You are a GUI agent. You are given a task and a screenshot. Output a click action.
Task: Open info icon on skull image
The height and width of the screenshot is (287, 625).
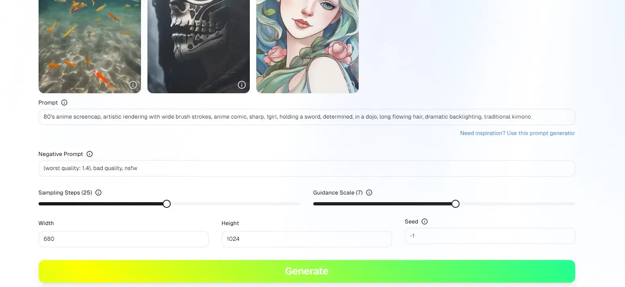pos(242,85)
